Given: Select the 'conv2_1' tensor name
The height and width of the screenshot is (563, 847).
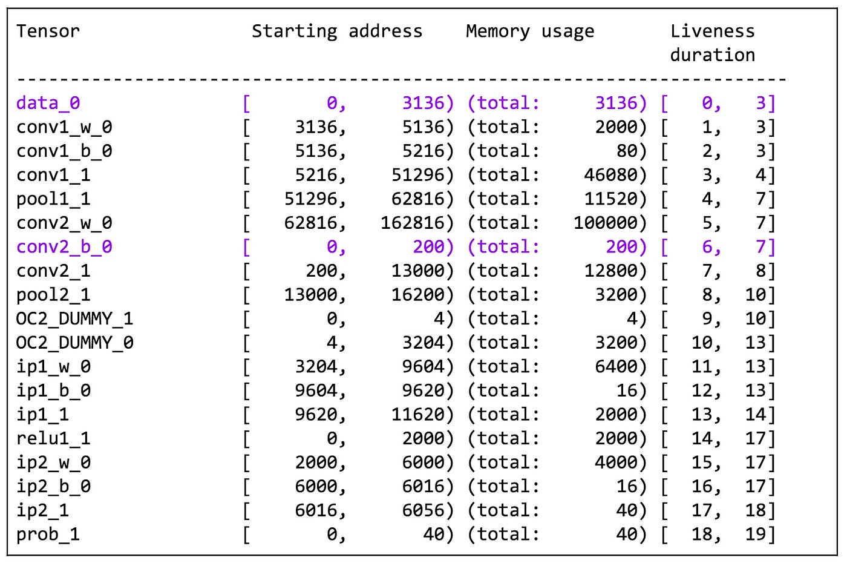Looking at the screenshot, I should point(53,271).
